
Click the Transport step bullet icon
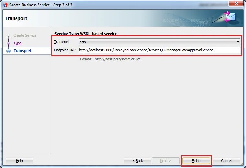(8, 51)
